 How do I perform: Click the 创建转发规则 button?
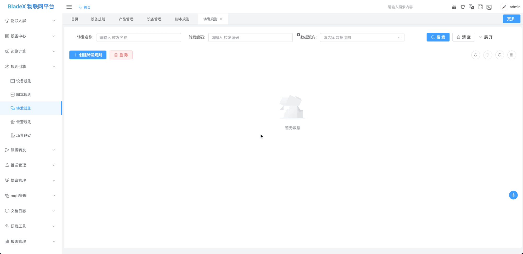click(x=88, y=55)
